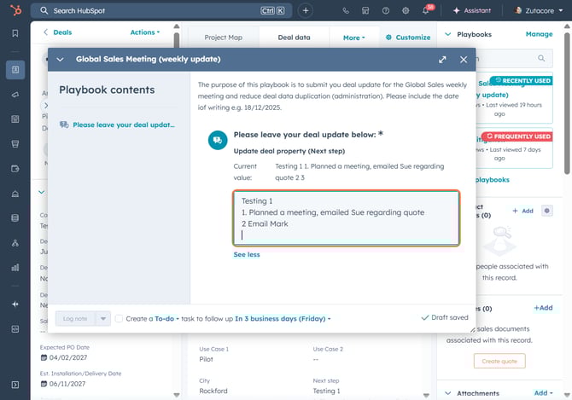The image size is (572, 400).
Task: Open the settings gear in top bar
Action: pyautogui.click(x=405, y=11)
